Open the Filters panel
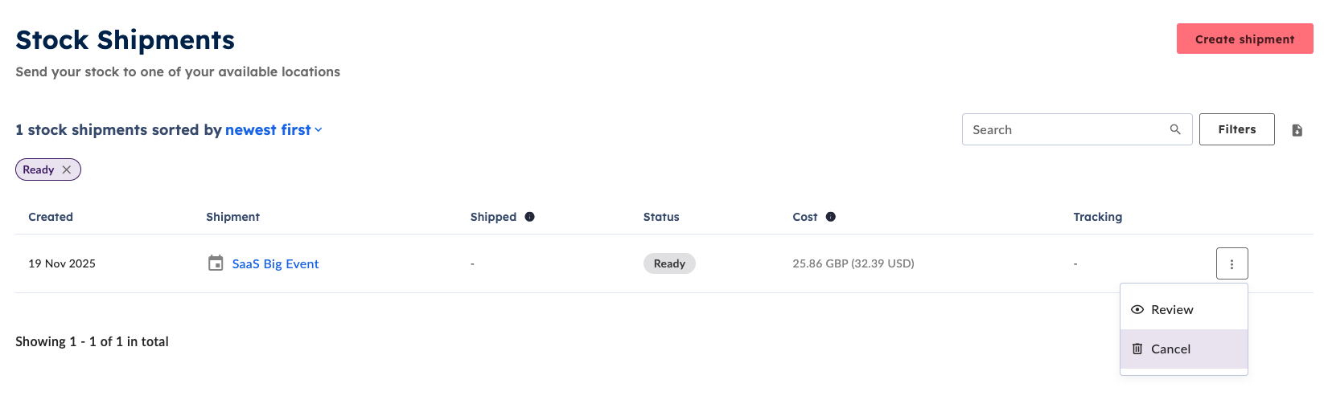 point(1236,129)
